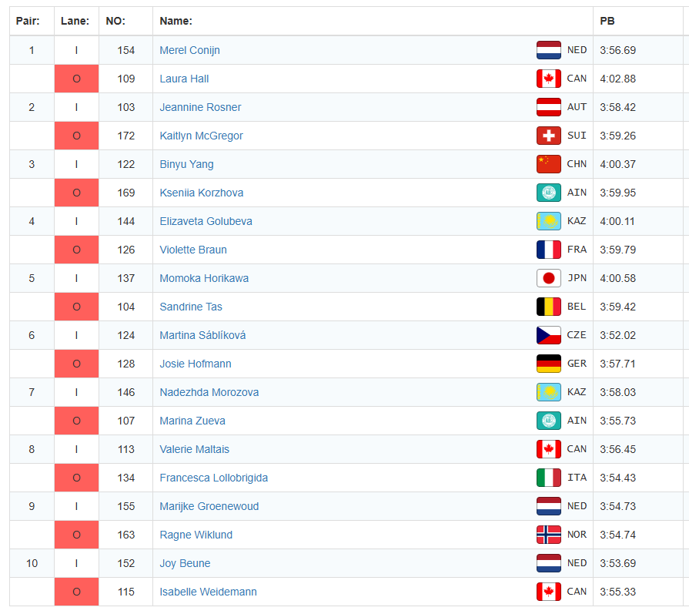
Task: Open Jeannine Rosner's skater profile link
Action: point(200,107)
